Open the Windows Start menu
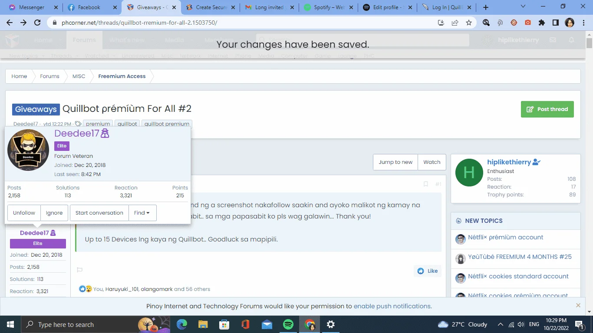 point(10,324)
